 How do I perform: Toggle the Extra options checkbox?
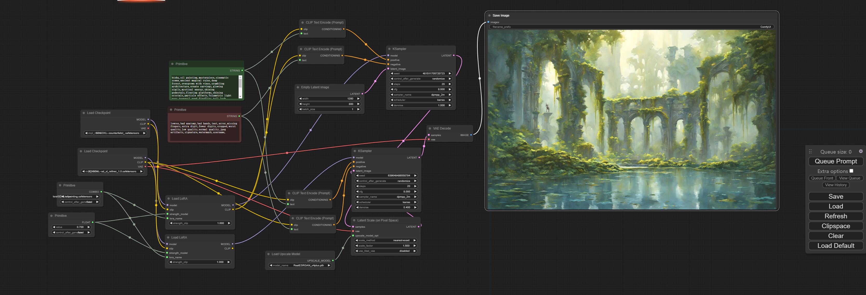pos(851,171)
